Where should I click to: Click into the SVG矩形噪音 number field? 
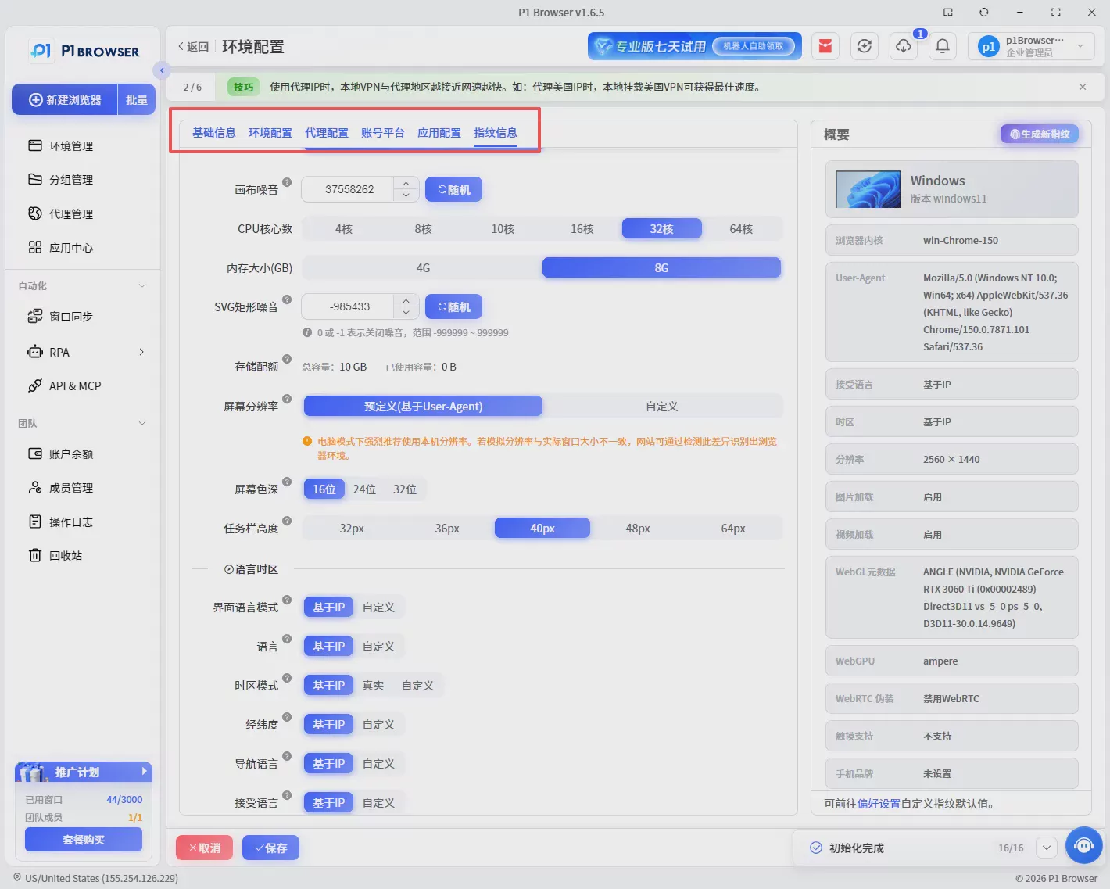(x=349, y=307)
